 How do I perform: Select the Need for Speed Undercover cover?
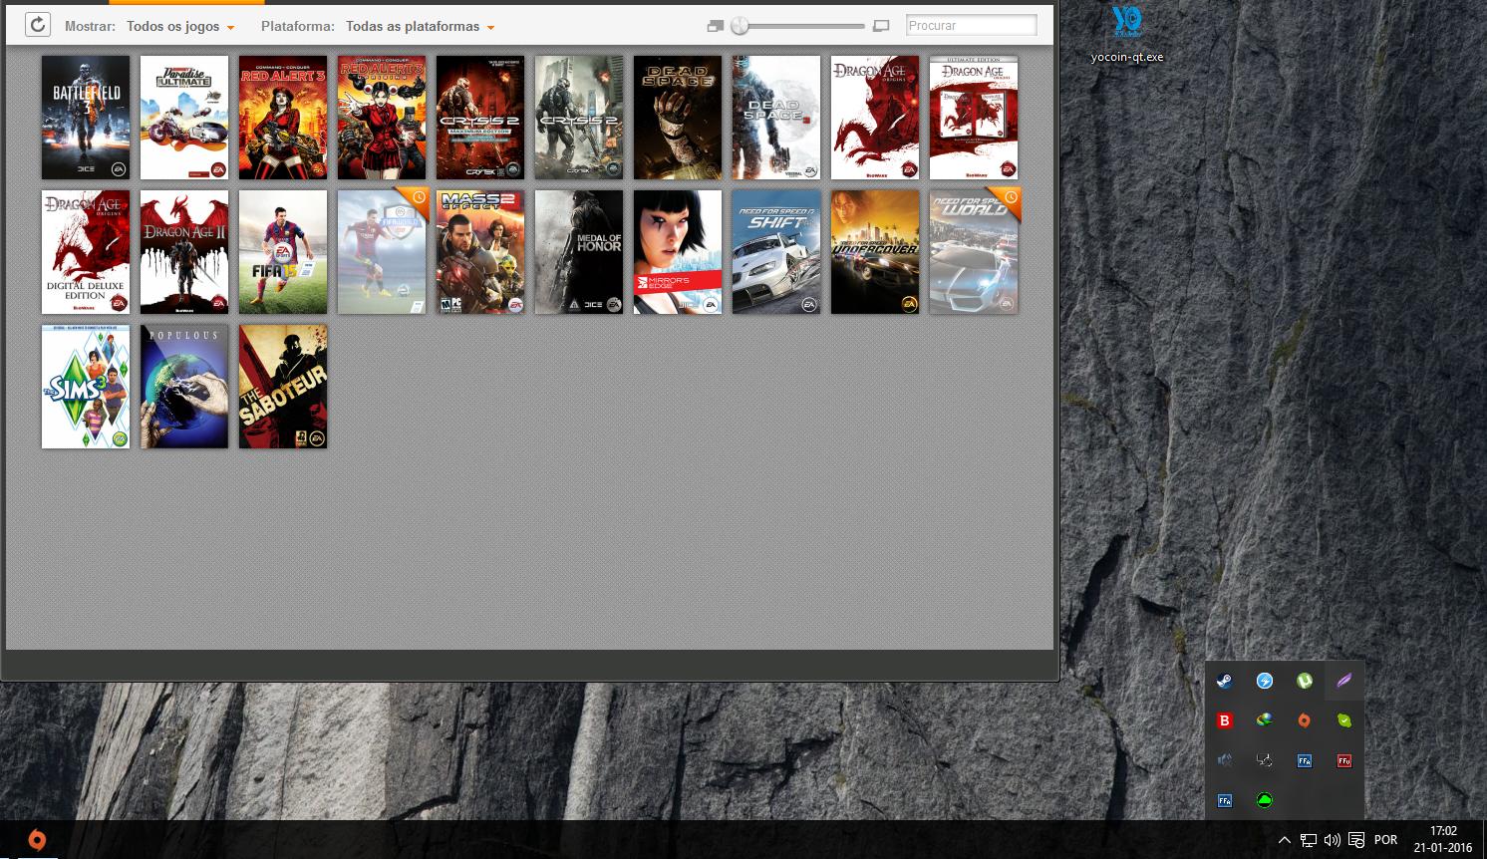click(x=875, y=252)
